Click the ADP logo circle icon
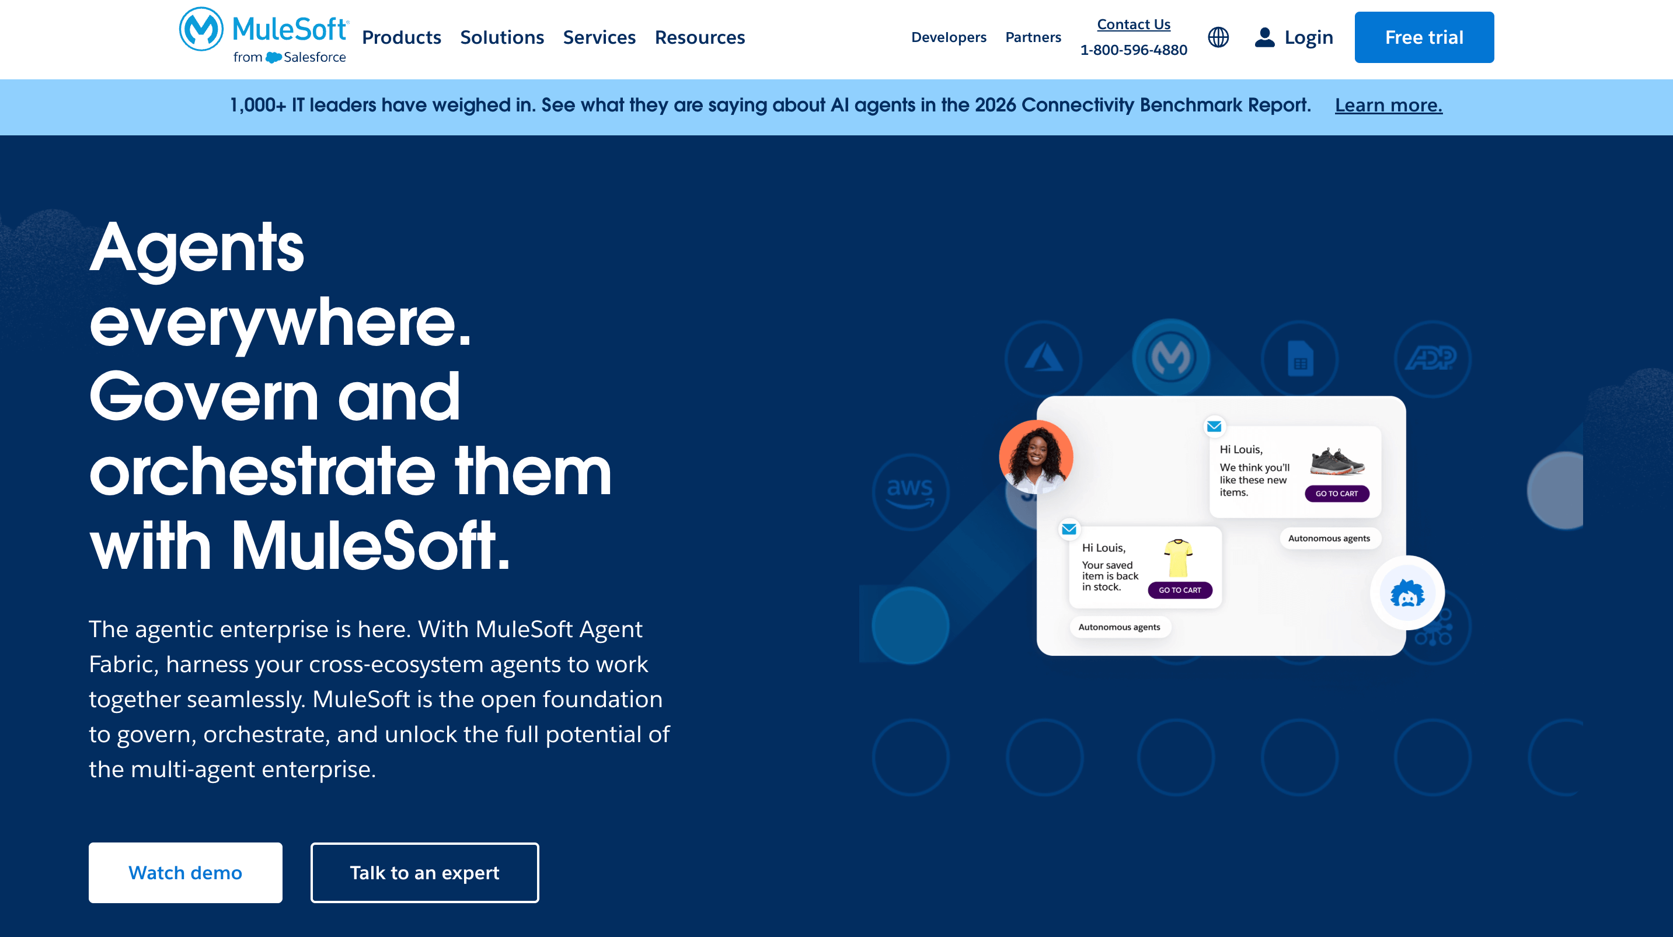Viewport: 1673px width, 937px height. [1431, 358]
